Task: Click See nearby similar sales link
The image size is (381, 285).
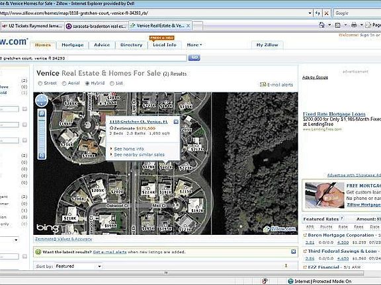Action: 139,154
